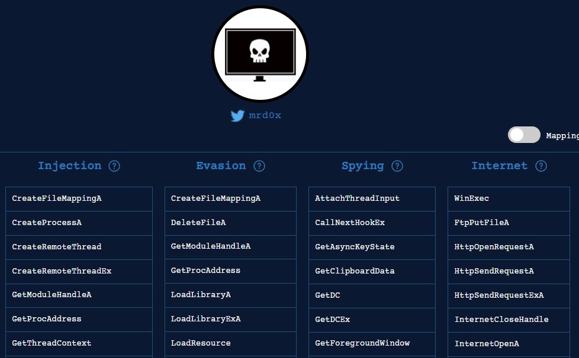Open GetProcAddress in Injection column
This screenshot has height=358, width=579.
(79, 320)
